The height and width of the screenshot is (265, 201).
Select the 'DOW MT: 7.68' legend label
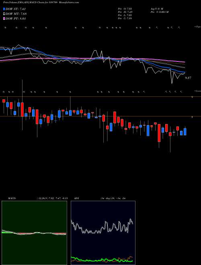click(x=16, y=14)
